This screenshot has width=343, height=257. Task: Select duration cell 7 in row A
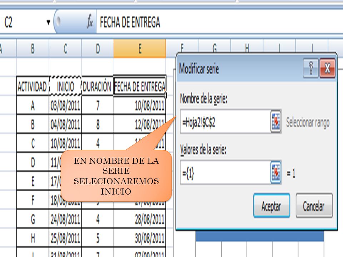pos(98,105)
